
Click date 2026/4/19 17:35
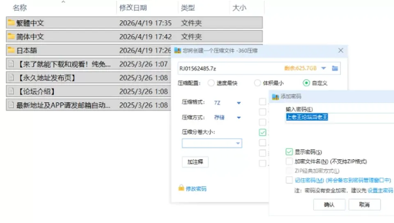(145, 23)
